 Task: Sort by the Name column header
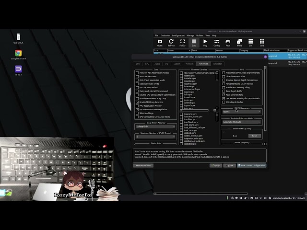(179, 50)
